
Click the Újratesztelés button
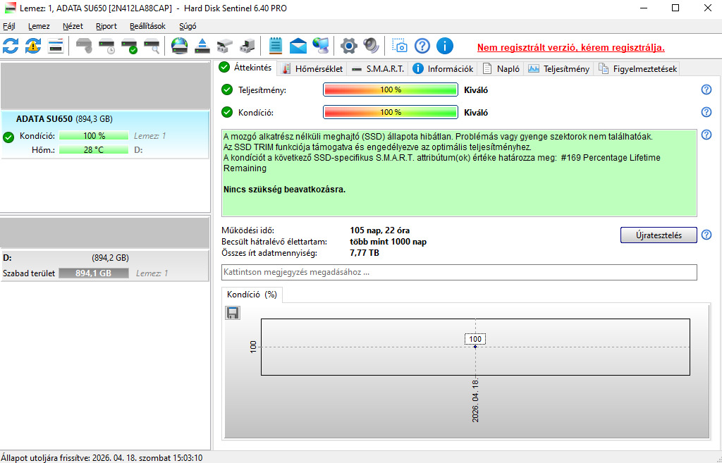[x=659, y=235]
